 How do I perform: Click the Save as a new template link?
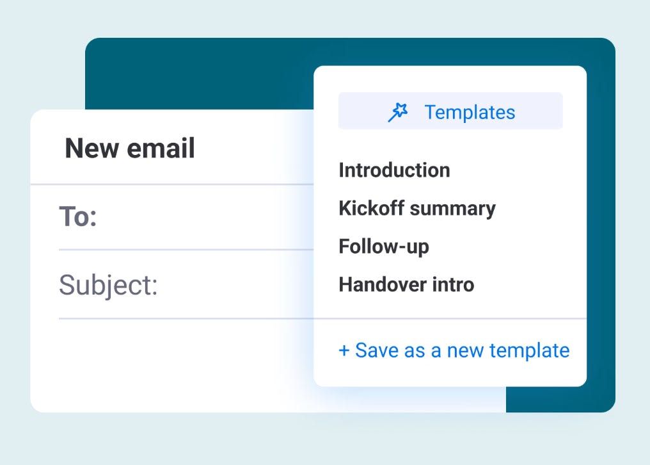(454, 350)
